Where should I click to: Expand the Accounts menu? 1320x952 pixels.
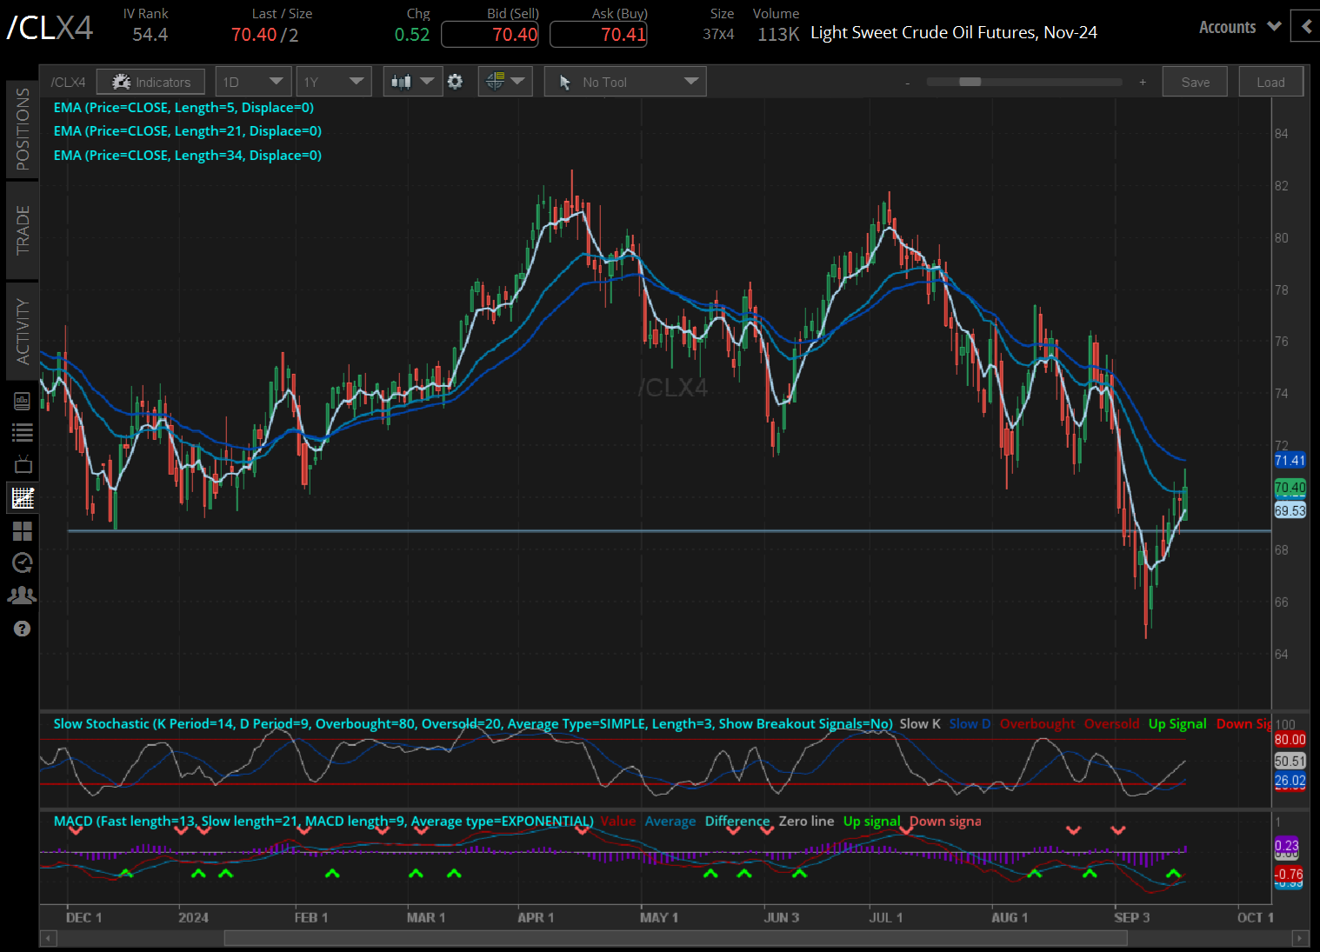[x=1239, y=27]
